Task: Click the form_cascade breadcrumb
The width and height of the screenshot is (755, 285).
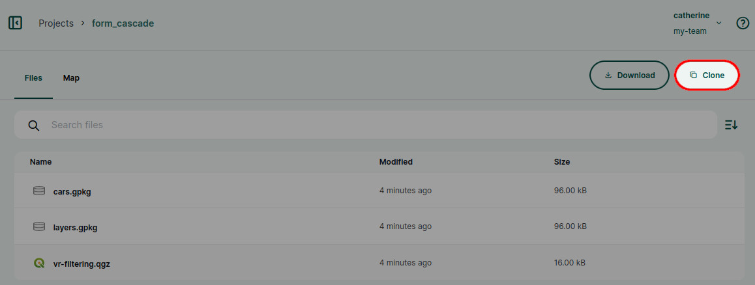Action: (x=123, y=23)
